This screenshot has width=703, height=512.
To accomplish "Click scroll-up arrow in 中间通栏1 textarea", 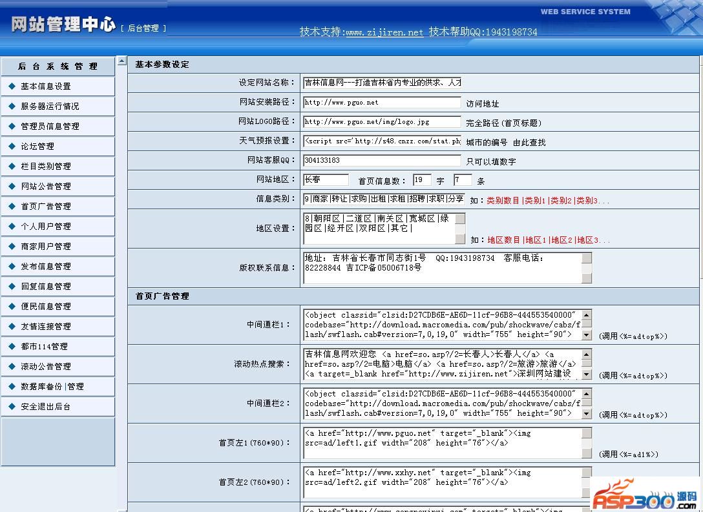I will click(x=587, y=314).
